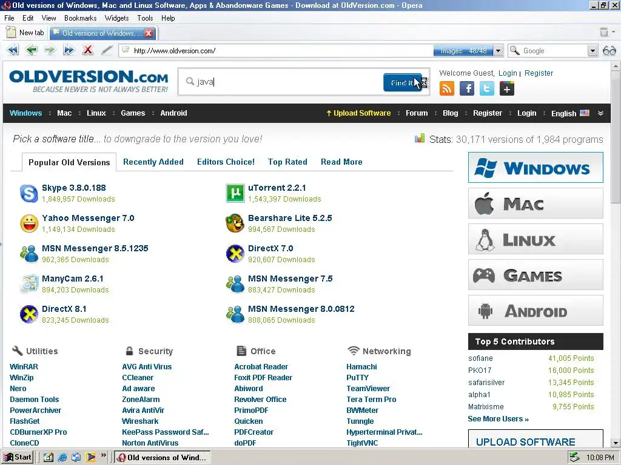The image size is (621, 465).
Task: Click the Windows platform banner button
Action: click(535, 168)
